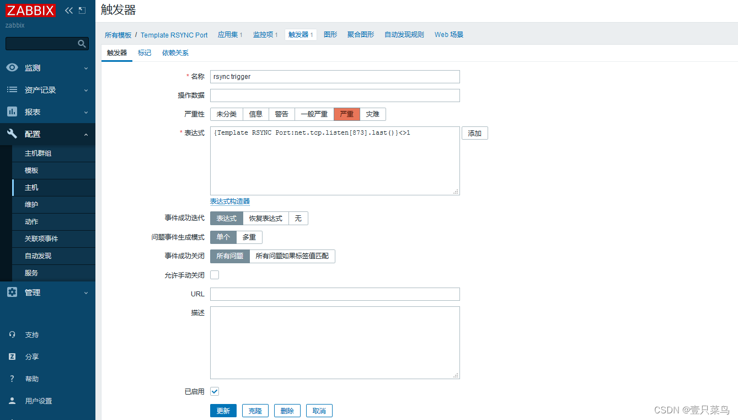Viewport: 738px width, 420px height.
Task: Click the 操作数据 input field
Action: point(335,95)
